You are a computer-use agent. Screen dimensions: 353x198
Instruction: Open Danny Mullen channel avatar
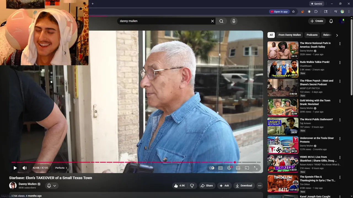pyautogui.click(x=13, y=185)
